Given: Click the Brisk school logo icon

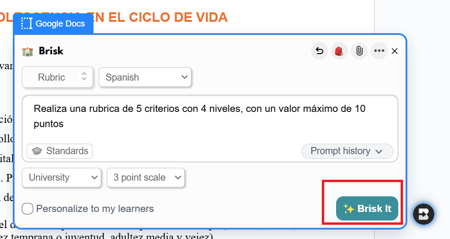Looking at the screenshot, I should [28, 51].
